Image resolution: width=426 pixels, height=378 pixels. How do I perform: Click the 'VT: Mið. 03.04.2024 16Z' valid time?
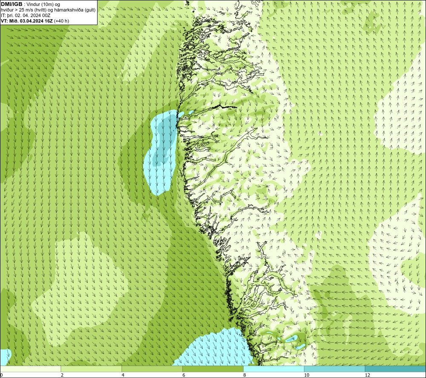tap(27, 21)
